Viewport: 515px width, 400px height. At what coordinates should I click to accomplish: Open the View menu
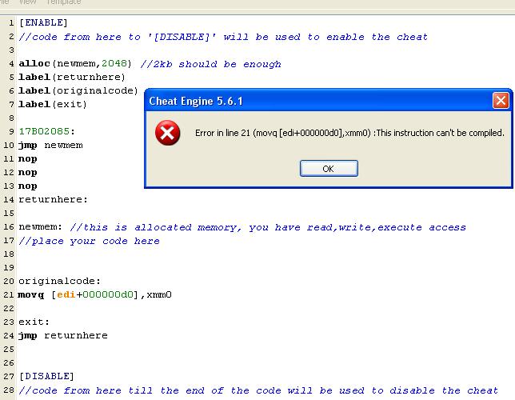click(x=27, y=2)
